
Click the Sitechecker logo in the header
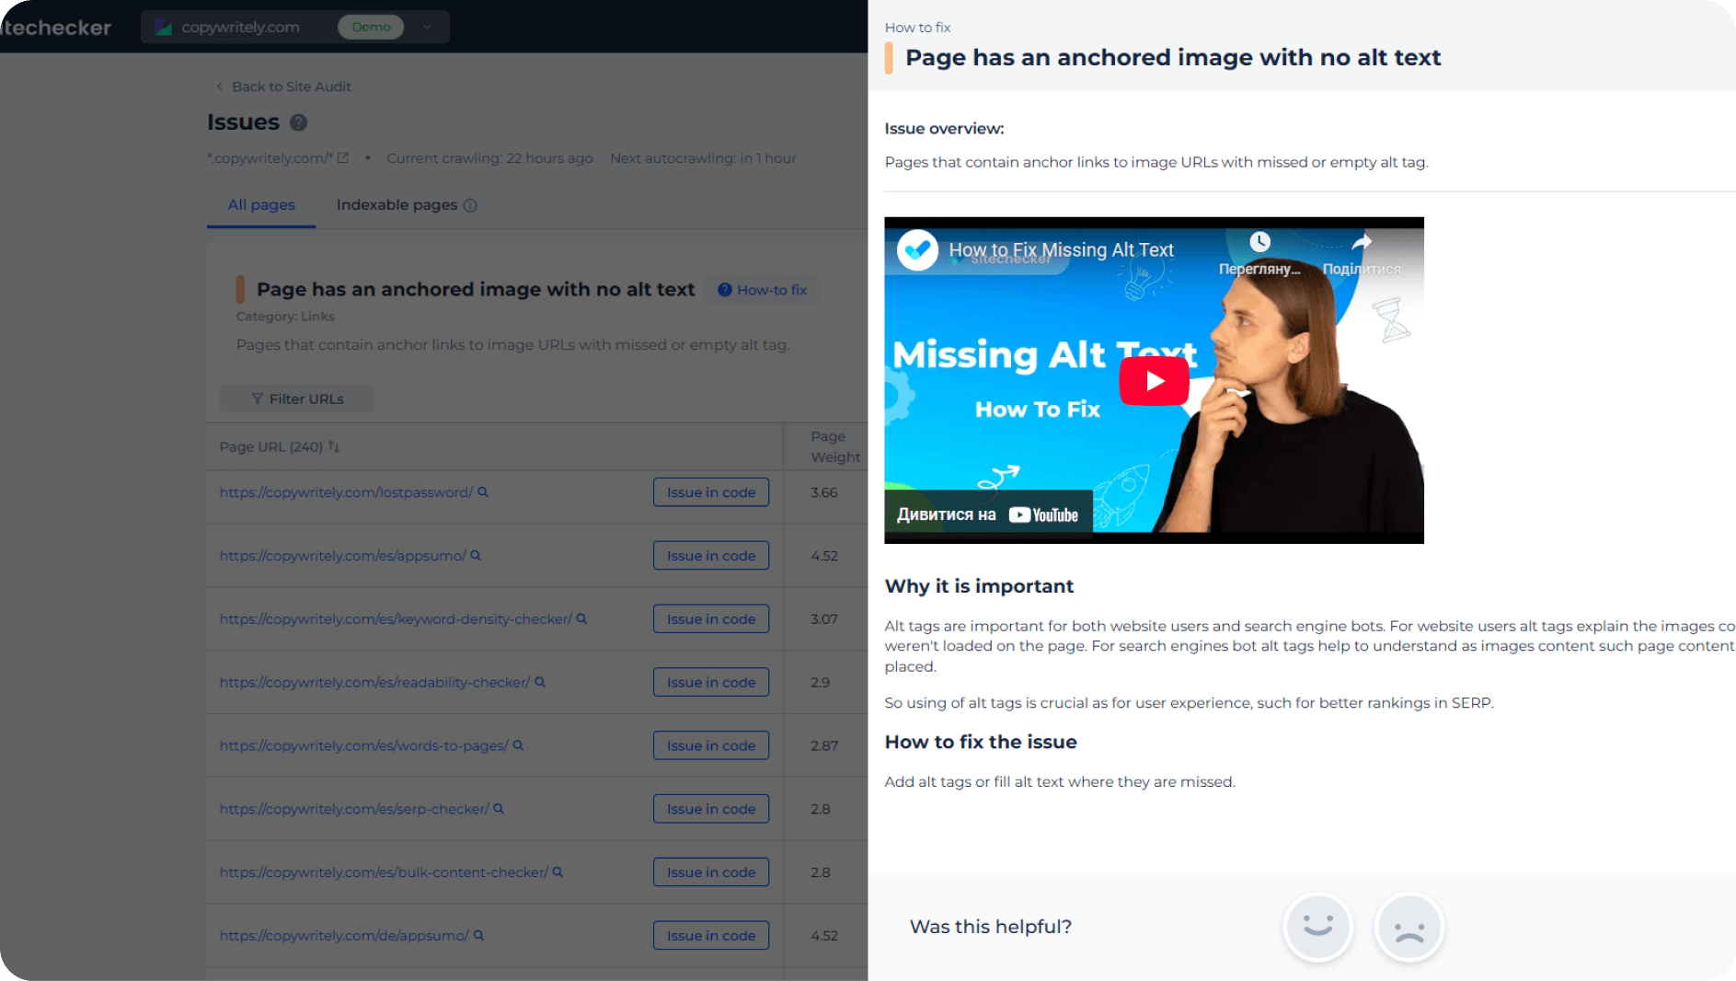coord(56,28)
